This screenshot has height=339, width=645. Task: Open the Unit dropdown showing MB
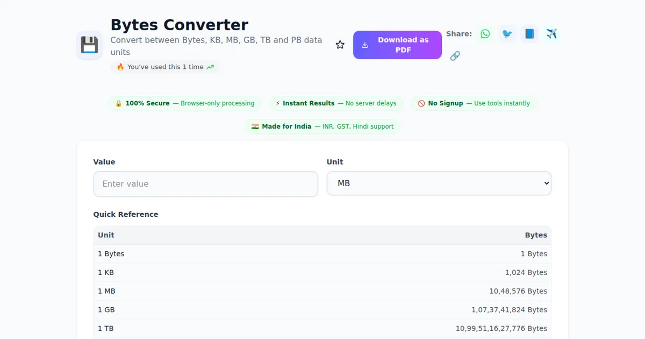(x=439, y=183)
